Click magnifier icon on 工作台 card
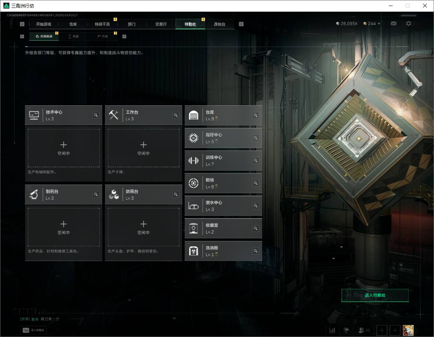434x337 pixels. tap(176, 115)
